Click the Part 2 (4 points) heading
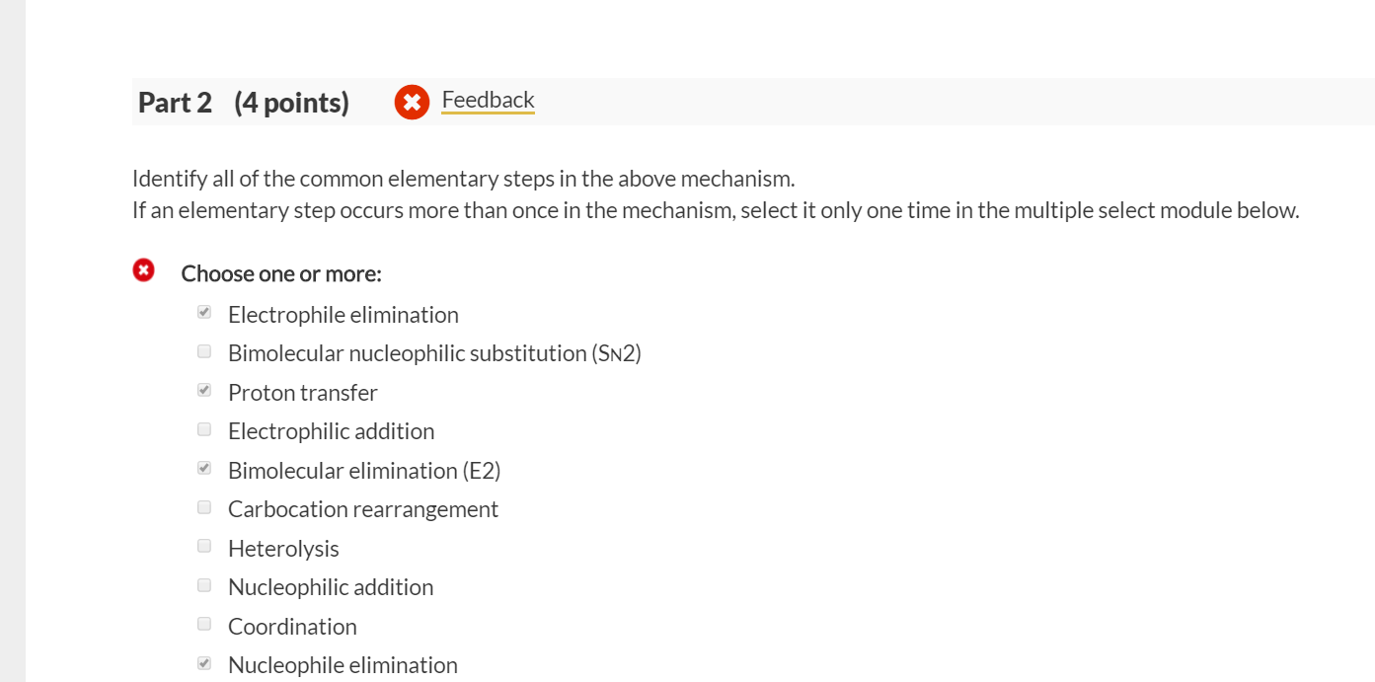Screen dimensions: 1375x682 click(245, 102)
